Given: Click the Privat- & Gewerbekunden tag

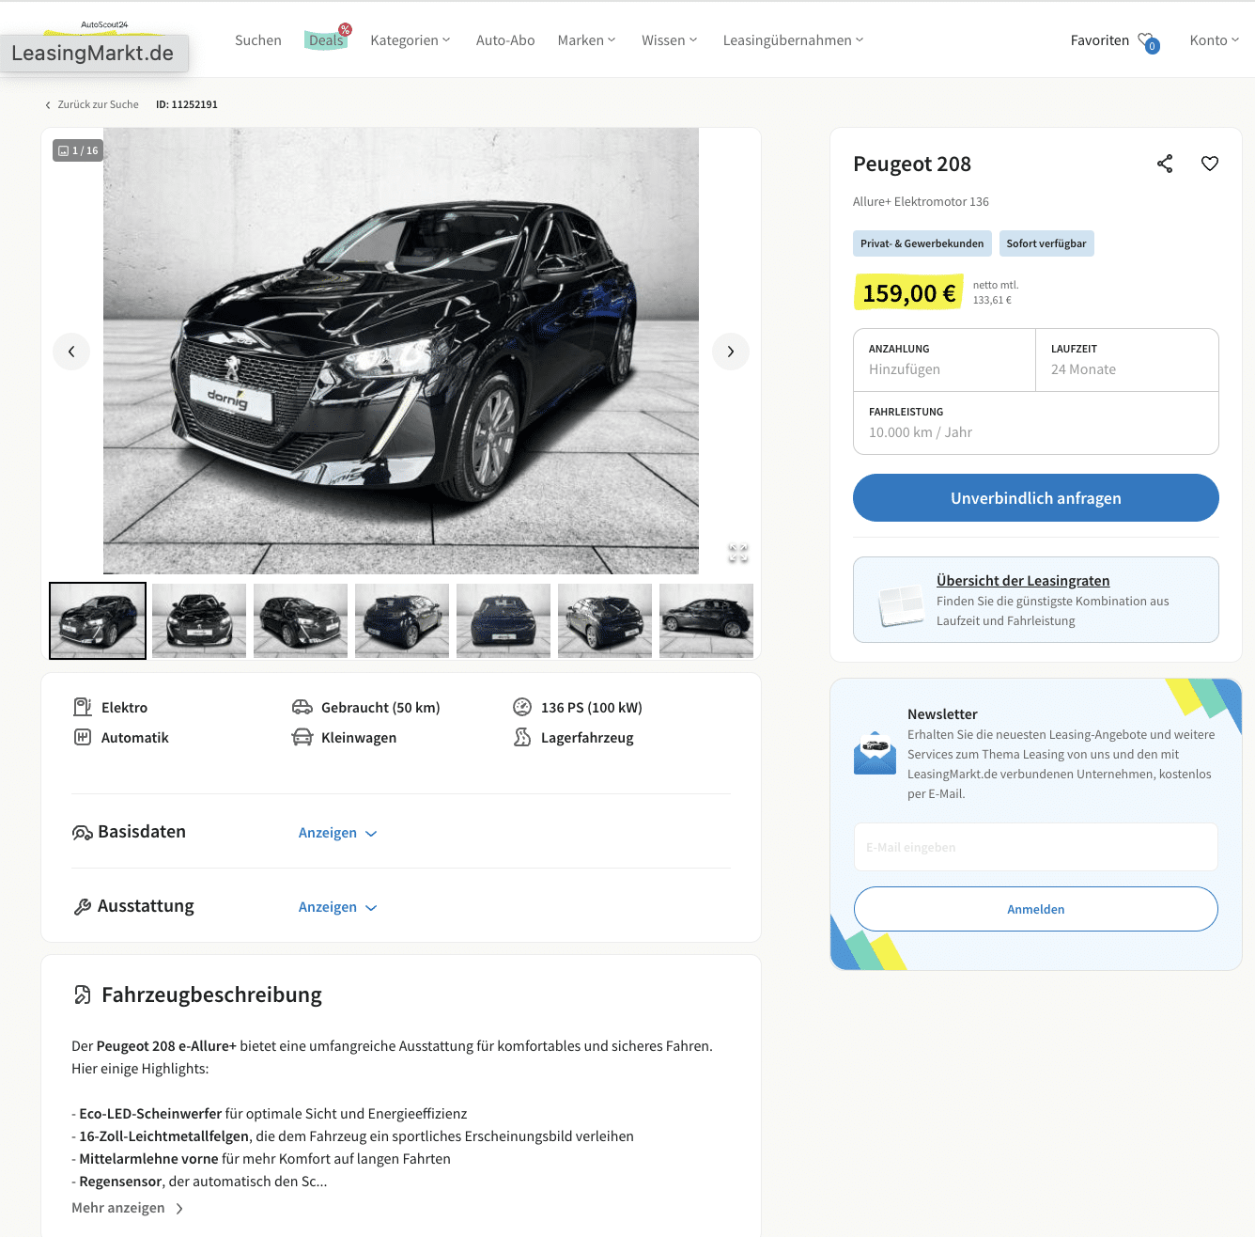Looking at the screenshot, I should [x=922, y=243].
